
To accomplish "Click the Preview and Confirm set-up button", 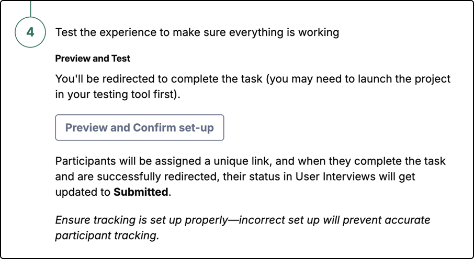I will 139,127.
